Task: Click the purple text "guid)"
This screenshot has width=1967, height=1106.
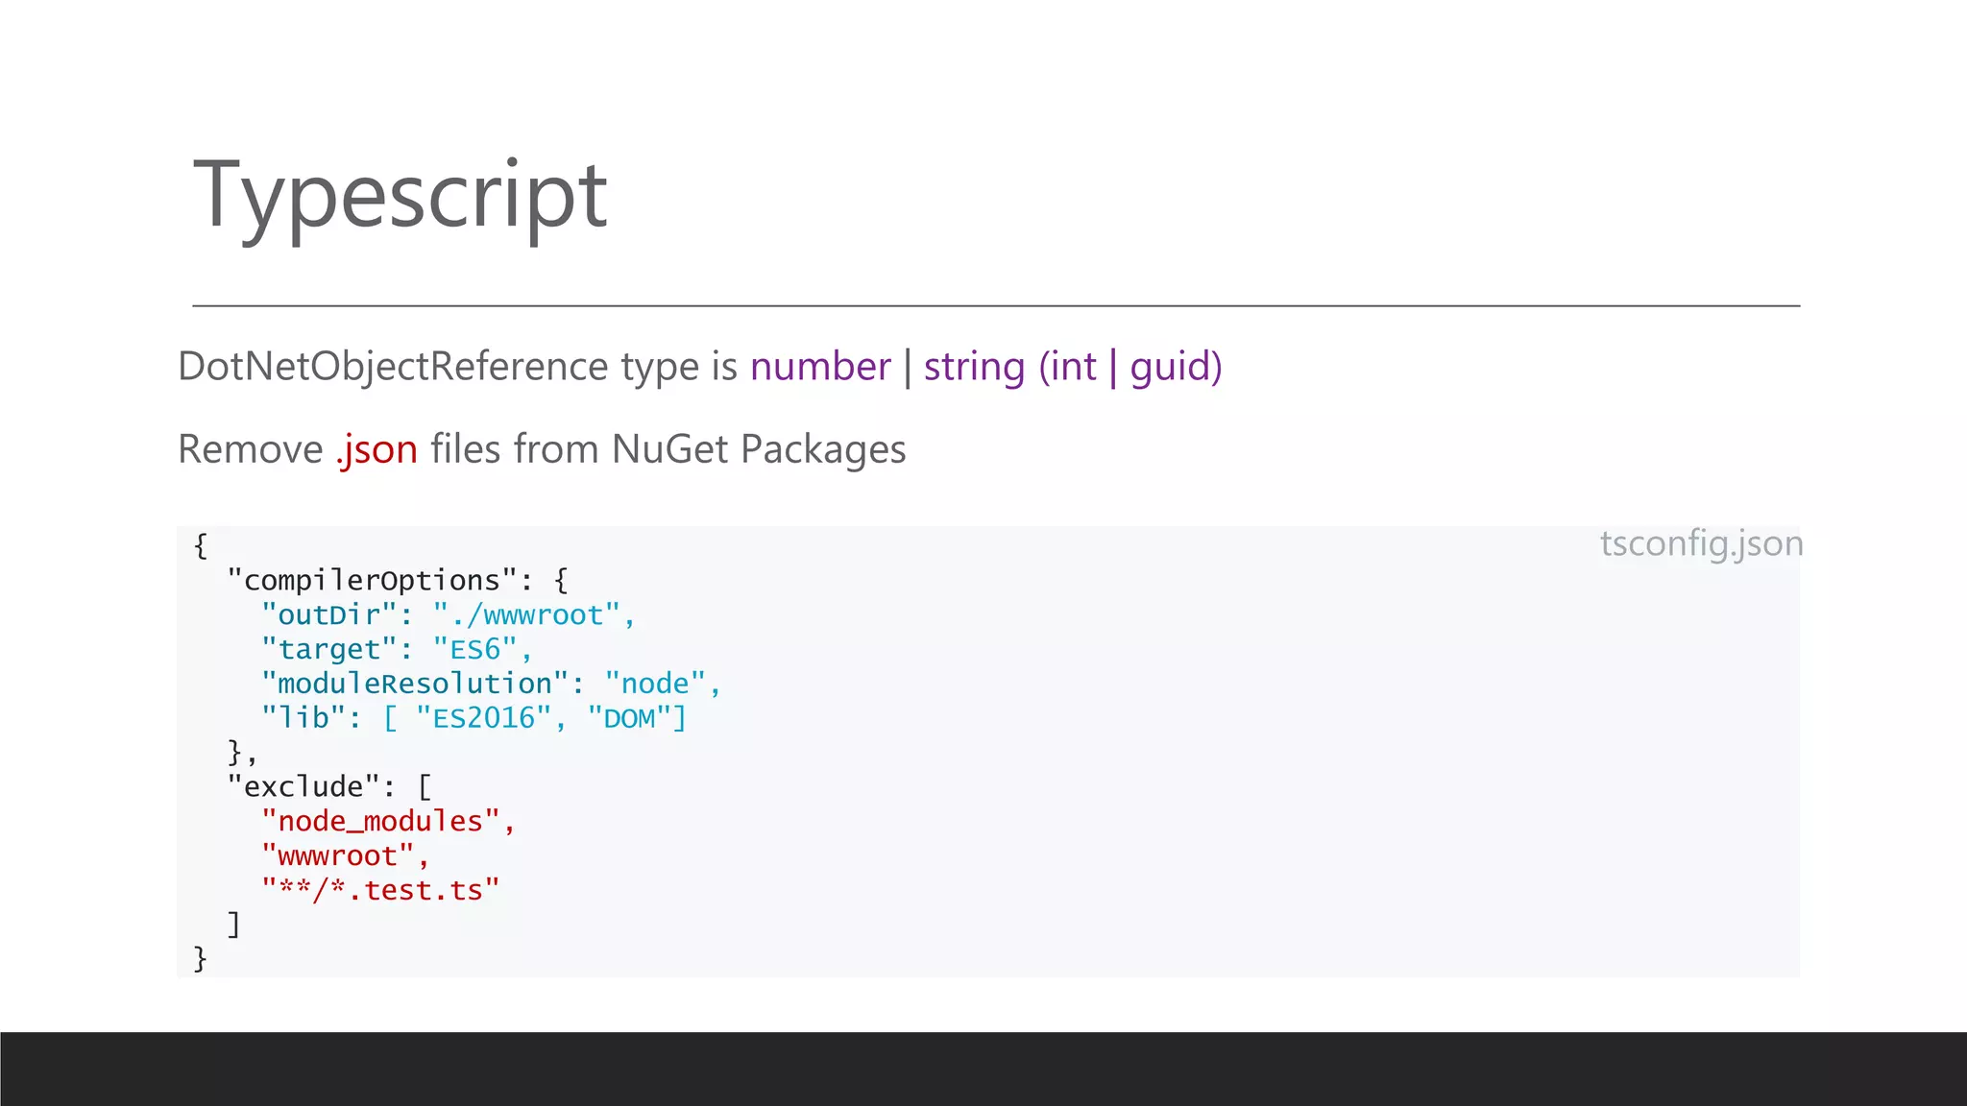Action: coord(1176,367)
